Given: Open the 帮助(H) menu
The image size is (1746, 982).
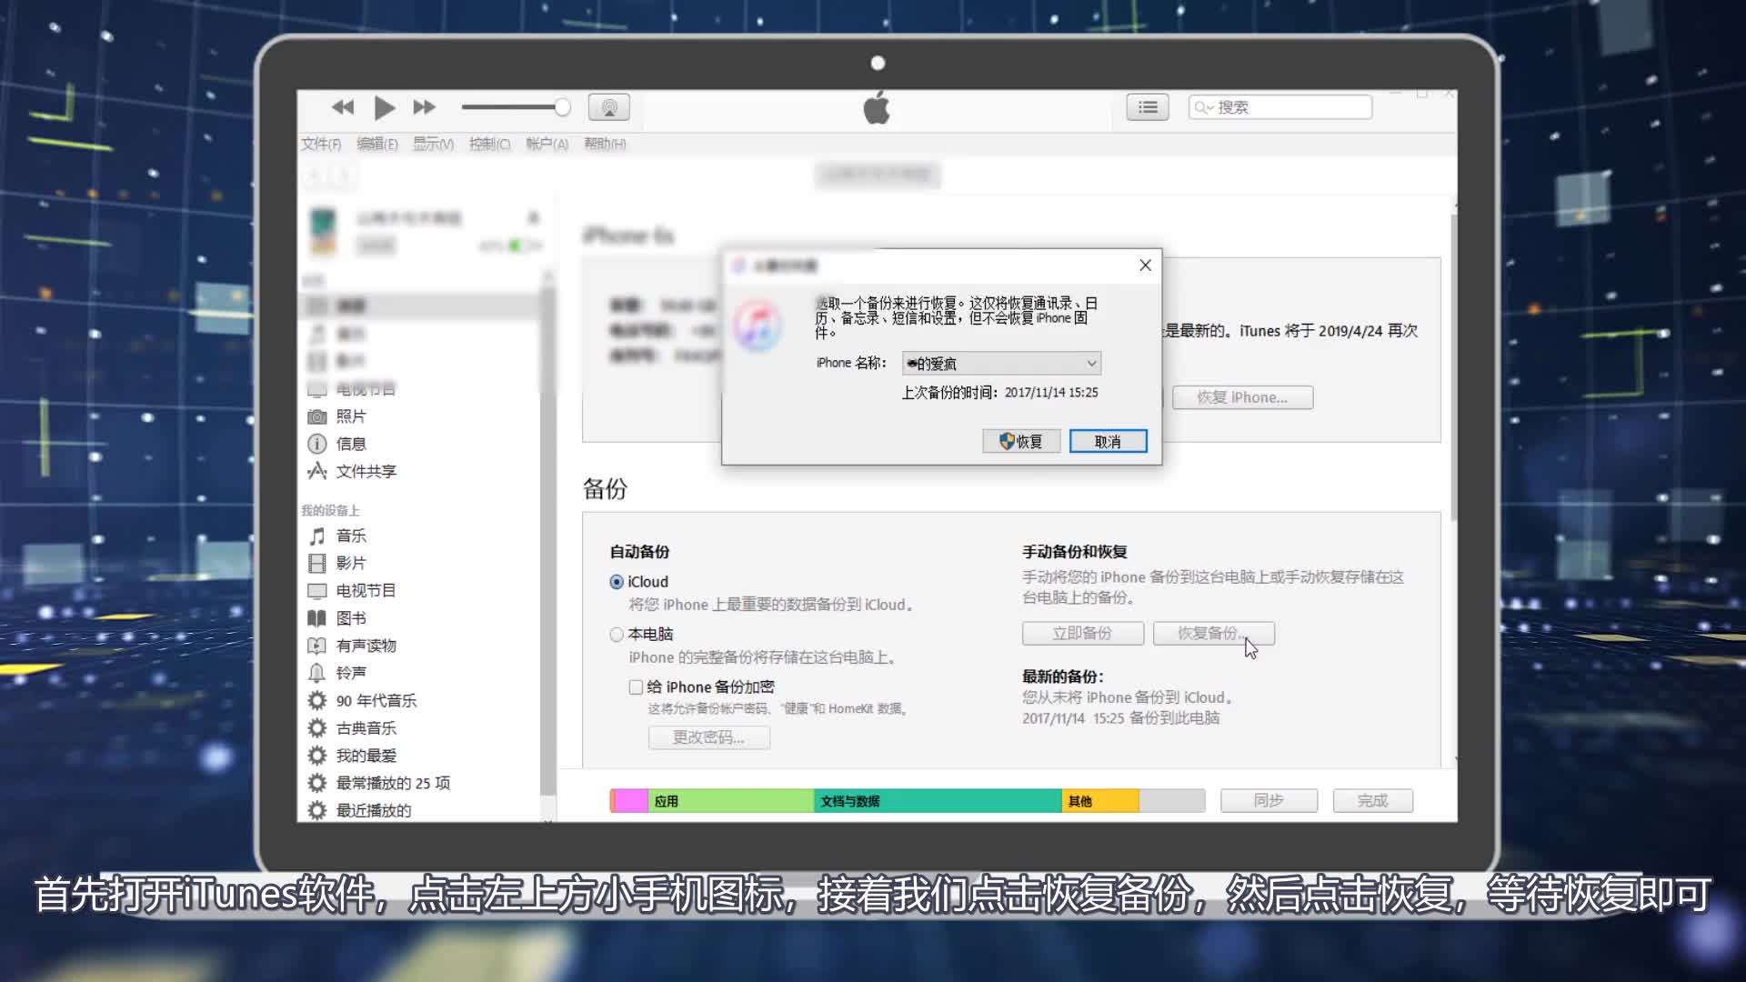Looking at the screenshot, I should (x=605, y=144).
